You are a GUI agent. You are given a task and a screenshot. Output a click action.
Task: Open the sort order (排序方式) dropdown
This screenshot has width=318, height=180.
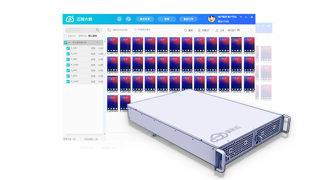pos(96,36)
